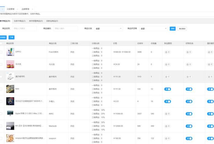214x144 pixels.
Task: Expand the 商品分类 dropdown
Action: (x=109, y=28)
